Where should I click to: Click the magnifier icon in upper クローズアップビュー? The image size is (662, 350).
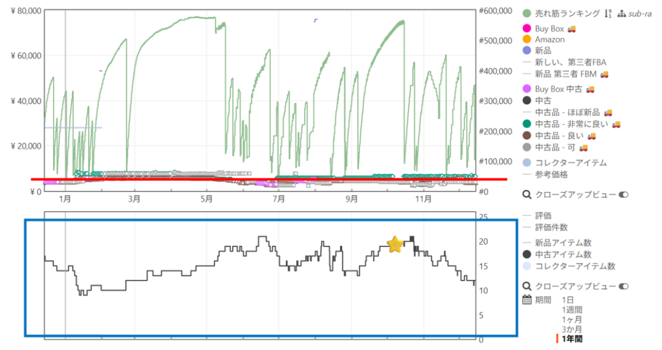click(527, 194)
